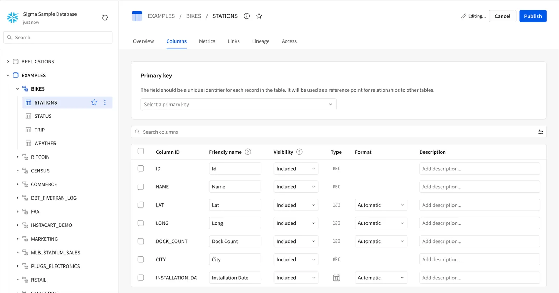559x293 pixels.
Task: Check the CITY column checkbox
Action: pyautogui.click(x=141, y=260)
